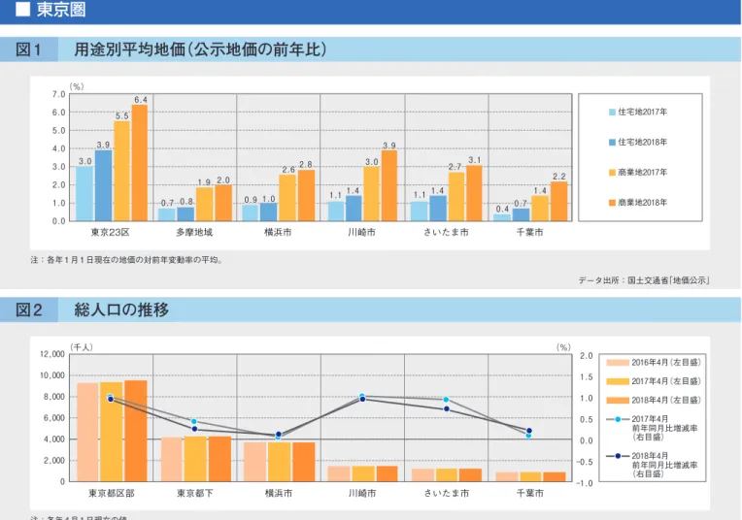Click the 川崎市 orange bar valued 3.9
The width and height of the screenshot is (742, 520).
pos(389,185)
